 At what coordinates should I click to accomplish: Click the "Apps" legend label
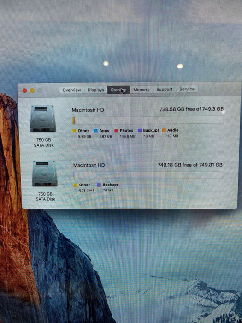click(x=104, y=131)
